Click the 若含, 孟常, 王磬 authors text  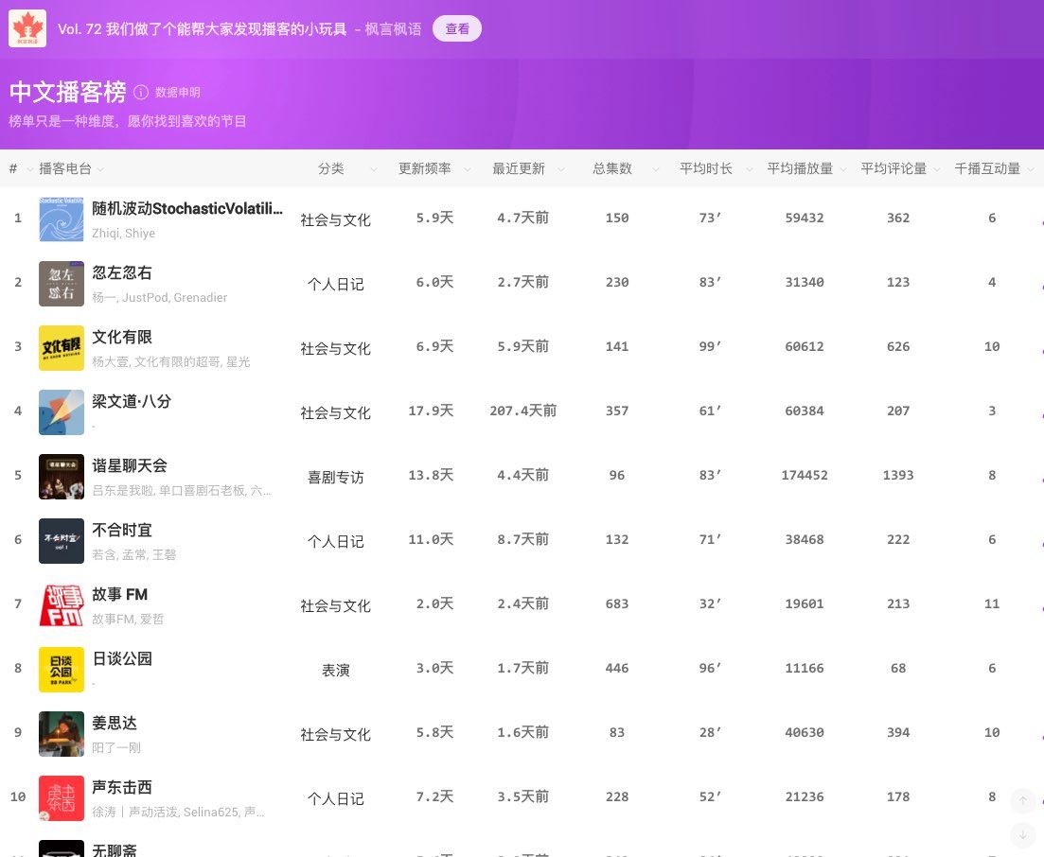point(133,555)
